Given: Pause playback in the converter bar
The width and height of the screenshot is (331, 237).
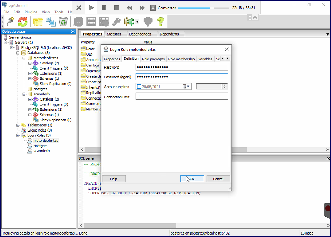Looking at the screenshot, I should [104, 8].
